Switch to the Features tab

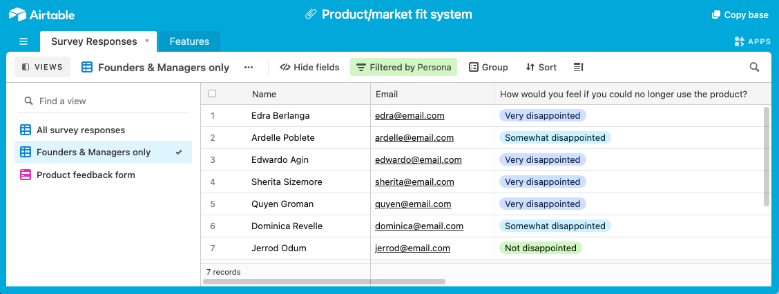pos(189,41)
